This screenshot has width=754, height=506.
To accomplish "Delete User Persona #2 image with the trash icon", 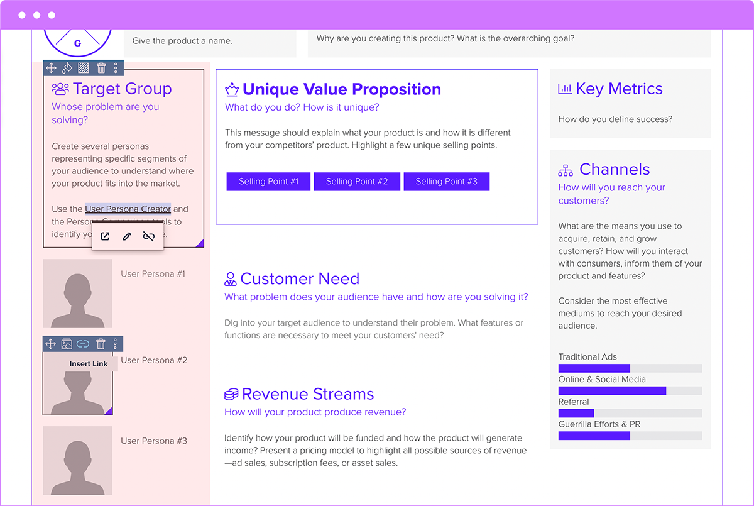I will click(x=100, y=344).
